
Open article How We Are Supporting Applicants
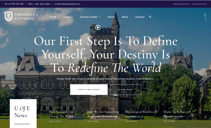[x=103, y=114]
